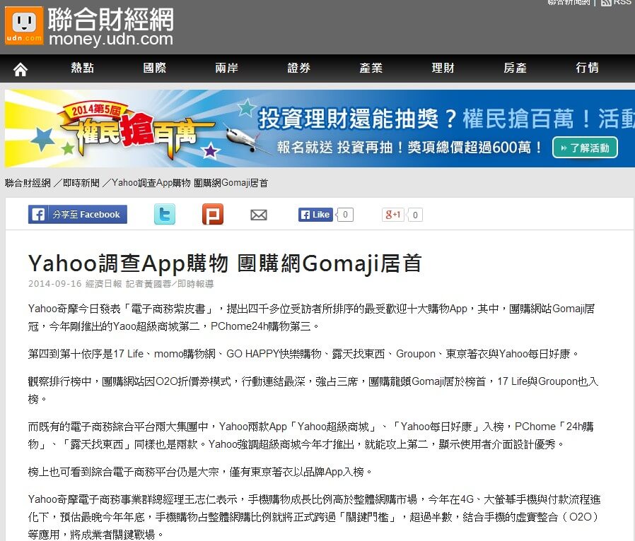
Task: Email this article via envelope icon
Action: [259, 215]
